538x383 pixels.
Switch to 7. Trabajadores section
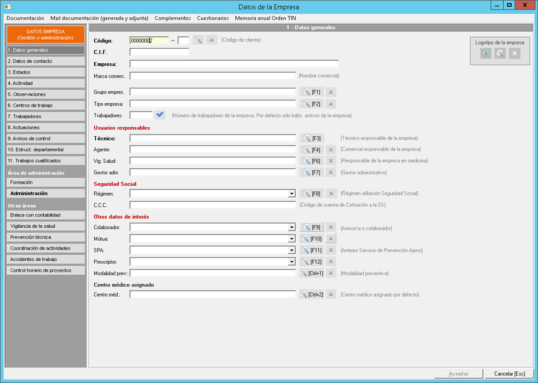point(45,117)
